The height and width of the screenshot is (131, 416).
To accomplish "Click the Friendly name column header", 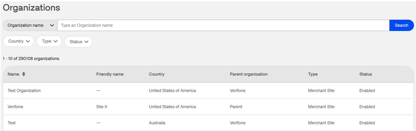I will pos(110,74).
